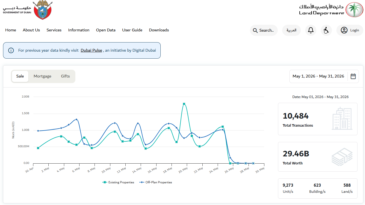Click the calendar icon beside date range
The height and width of the screenshot is (205, 365).
click(353, 76)
